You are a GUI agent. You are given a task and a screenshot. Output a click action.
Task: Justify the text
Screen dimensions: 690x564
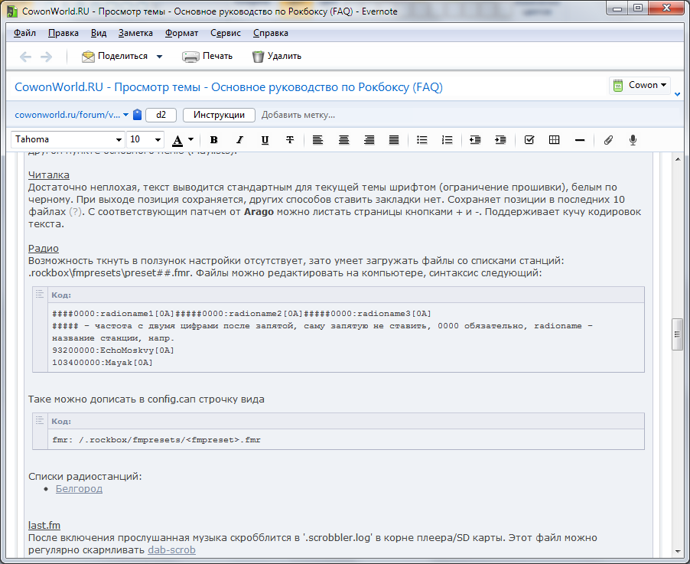click(394, 140)
